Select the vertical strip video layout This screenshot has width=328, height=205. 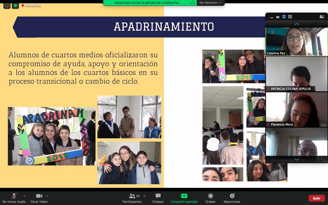point(284,17)
